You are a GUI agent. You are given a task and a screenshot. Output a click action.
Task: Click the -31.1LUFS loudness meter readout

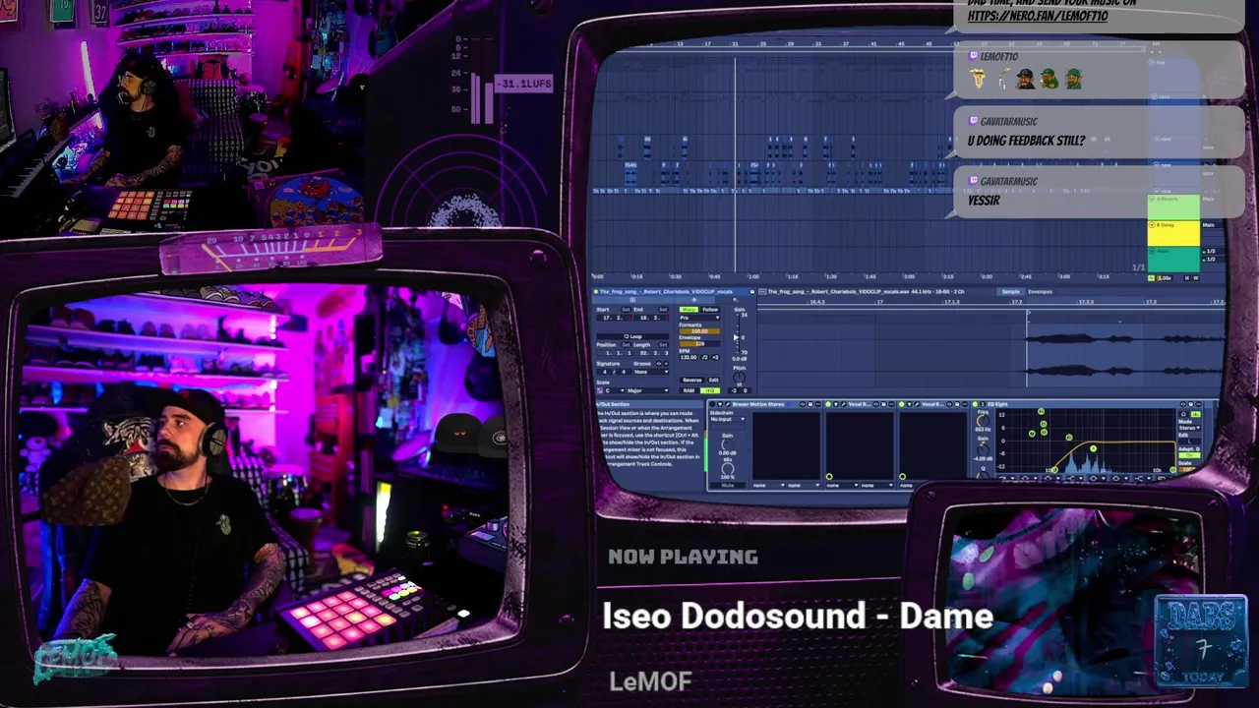tap(523, 85)
